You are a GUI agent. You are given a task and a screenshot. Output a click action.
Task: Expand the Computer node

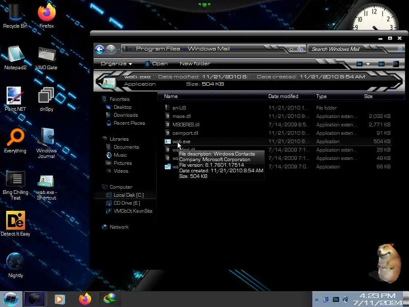point(121,187)
